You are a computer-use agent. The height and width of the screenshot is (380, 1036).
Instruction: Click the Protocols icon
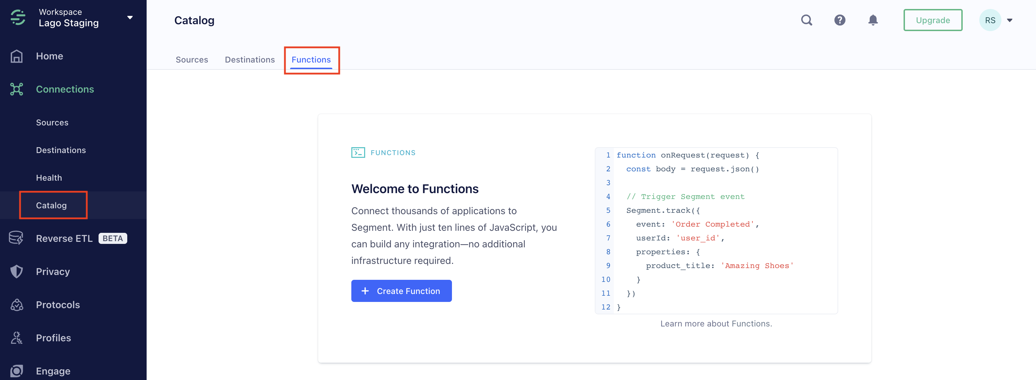pos(17,305)
